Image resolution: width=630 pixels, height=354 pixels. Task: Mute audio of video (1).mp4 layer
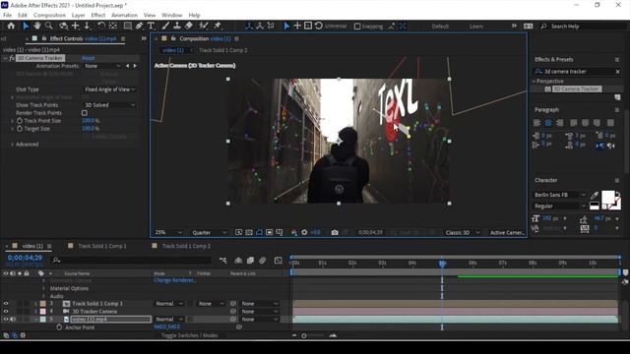(x=13, y=320)
